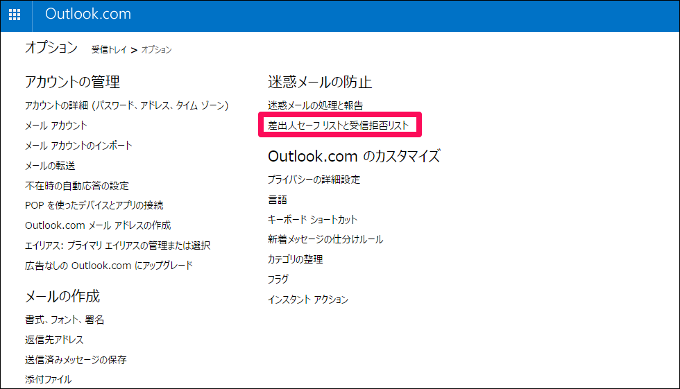
Task: Open アカウントの詳細 (パスワード、アドレス、タイム ゾーン)
Action: tap(126, 105)
